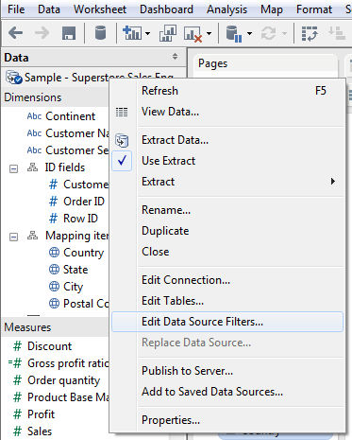352x440 pixels.
Task: Choose Duplicate from context menu
Action: (x=227, y=231)
